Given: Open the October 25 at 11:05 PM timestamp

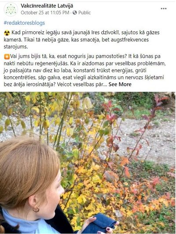Looking at the screenshot, I should [45, 13].
